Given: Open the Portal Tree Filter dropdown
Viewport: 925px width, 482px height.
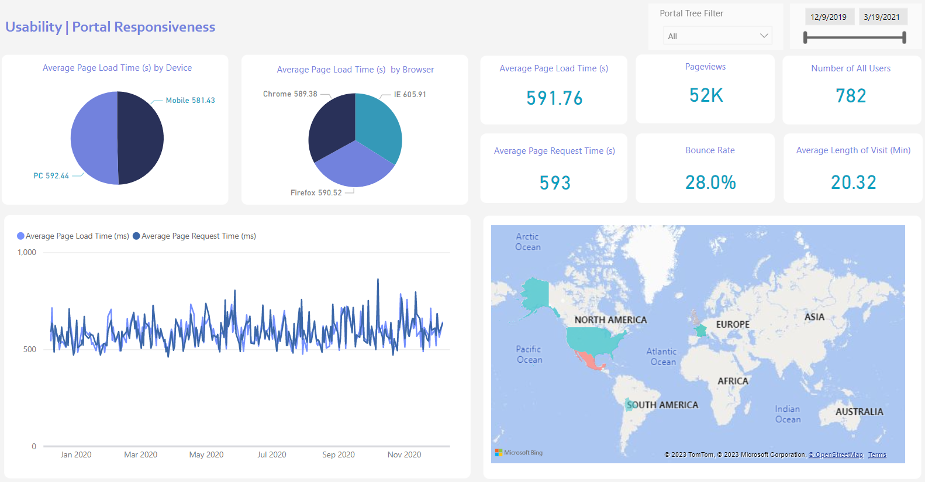Looking at the screenshot, I should tap(717, 36).
